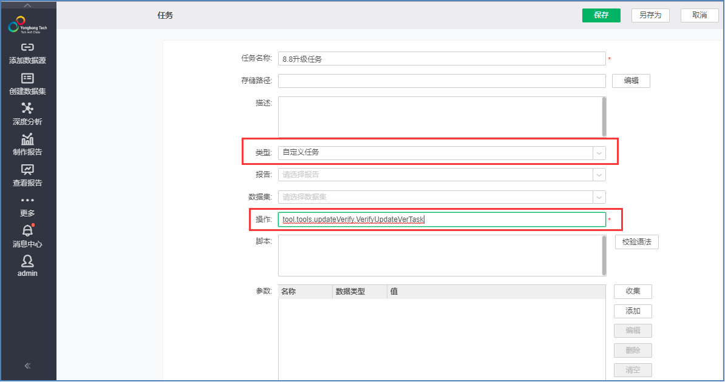This screenshot has height=382, width=725.
Task: Click the Cancel (取消) button
Action: [699, 15]
